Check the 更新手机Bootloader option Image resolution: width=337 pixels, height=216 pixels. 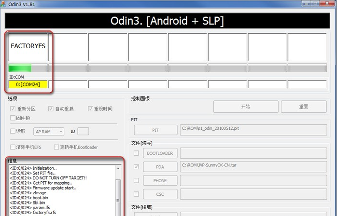(x=56, y=147)
